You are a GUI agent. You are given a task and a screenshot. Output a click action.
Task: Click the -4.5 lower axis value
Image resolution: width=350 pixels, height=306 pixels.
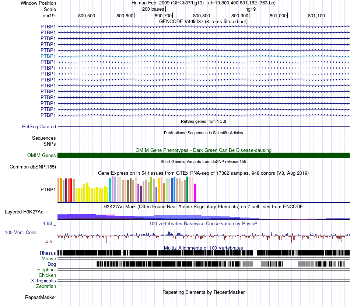[x=48, y=242]
